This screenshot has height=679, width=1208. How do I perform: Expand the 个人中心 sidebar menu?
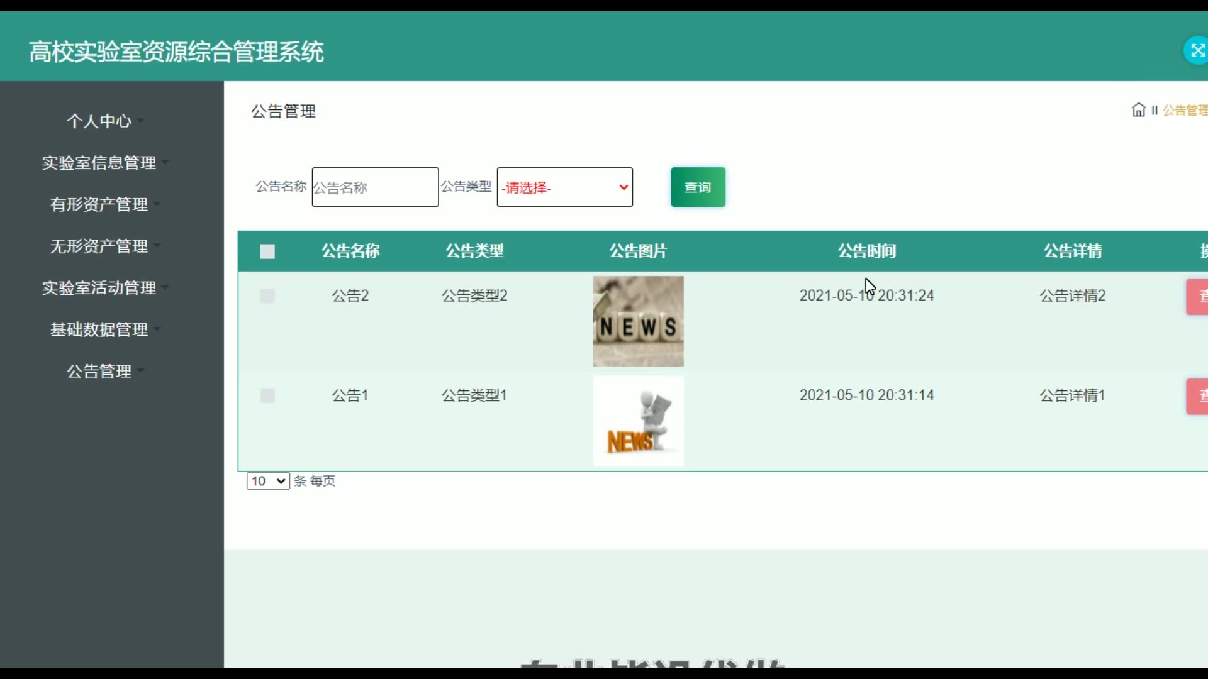coord(99,121)
